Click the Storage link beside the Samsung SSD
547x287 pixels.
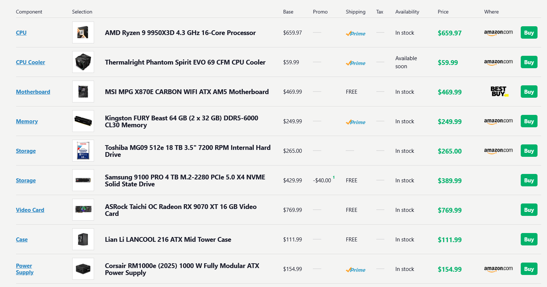[x=26, y=181]
